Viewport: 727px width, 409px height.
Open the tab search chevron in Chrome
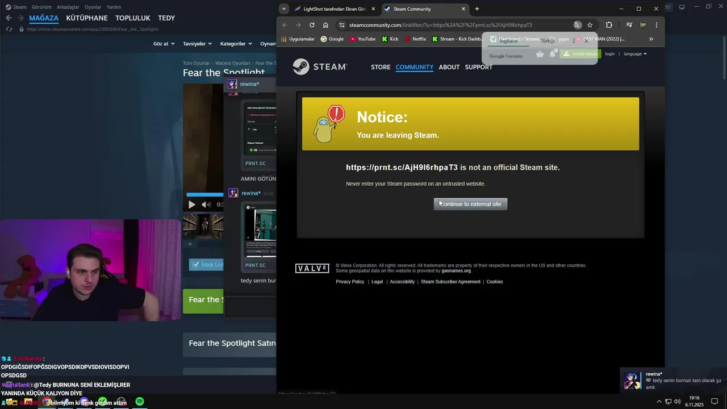pos(284,9)
